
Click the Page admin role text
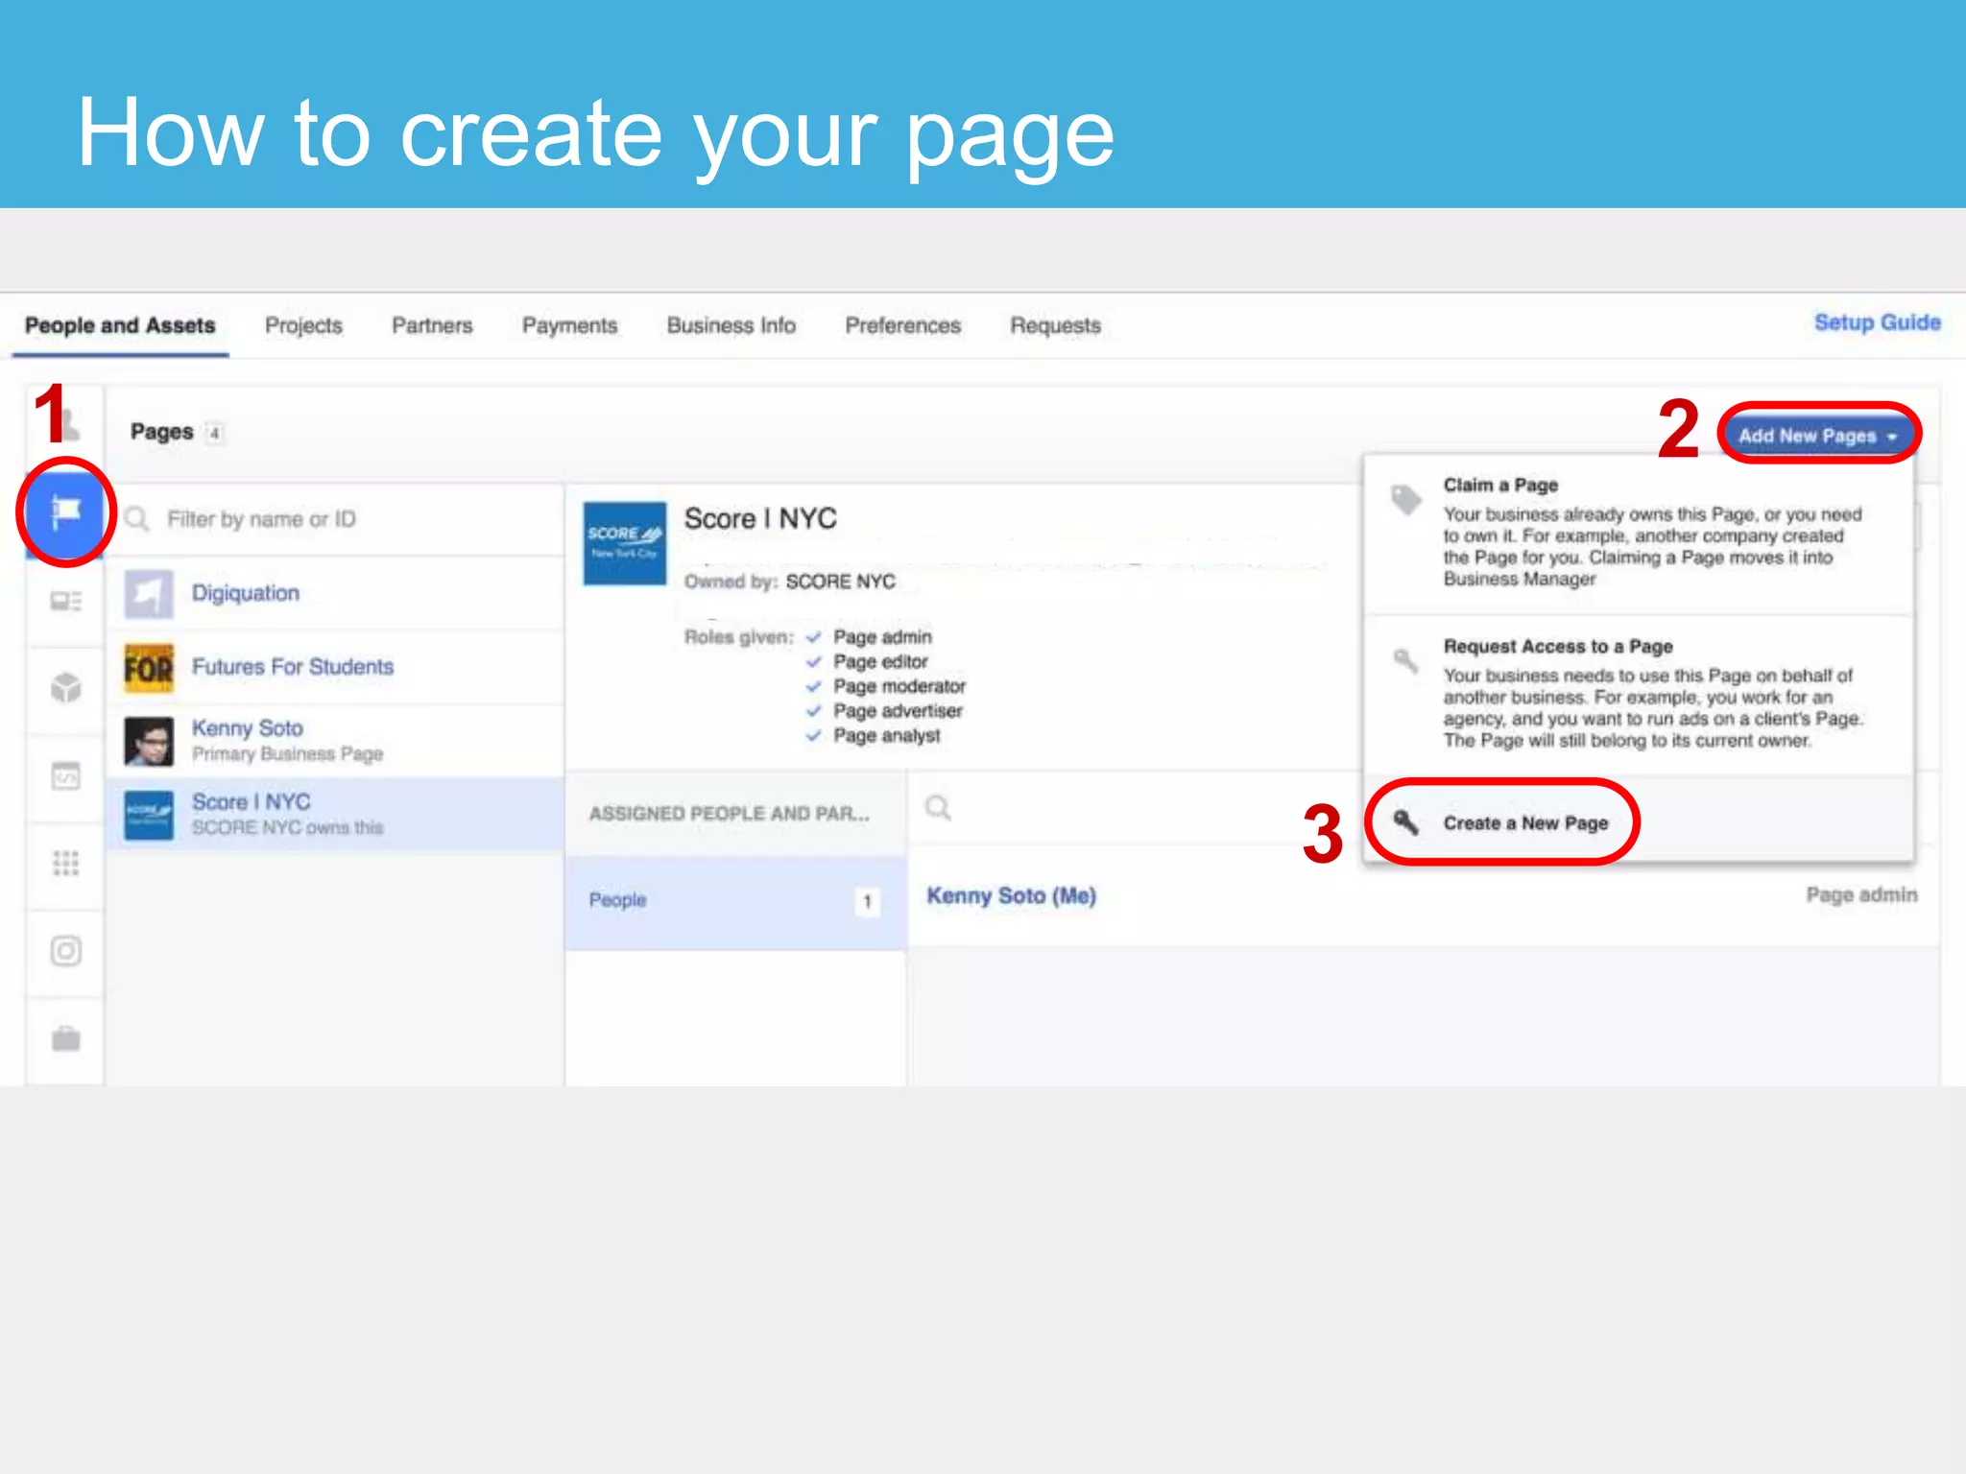[1861, 894]
